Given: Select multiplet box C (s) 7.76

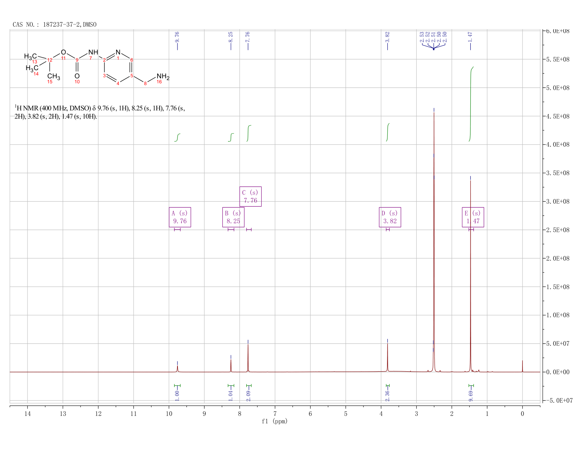Looking at the screenshot, I should pos(251,197).
